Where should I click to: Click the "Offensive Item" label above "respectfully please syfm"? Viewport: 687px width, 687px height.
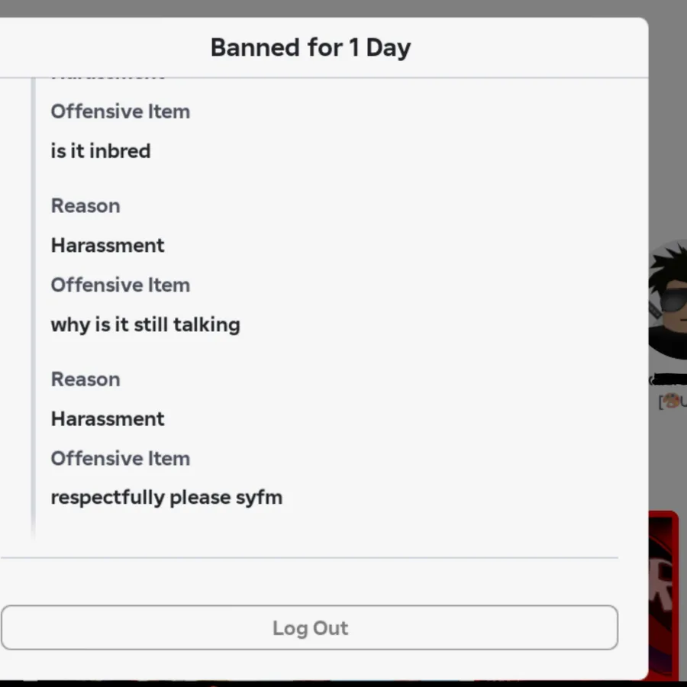click(120, 458)
